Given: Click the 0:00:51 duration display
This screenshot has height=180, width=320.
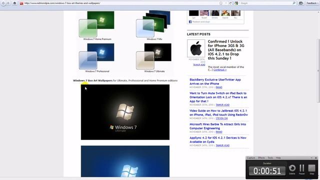Looking at the screenshot, I should click(267, 171).
